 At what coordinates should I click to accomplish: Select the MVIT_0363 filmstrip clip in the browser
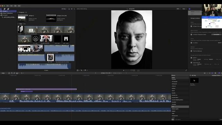point(49,29)
